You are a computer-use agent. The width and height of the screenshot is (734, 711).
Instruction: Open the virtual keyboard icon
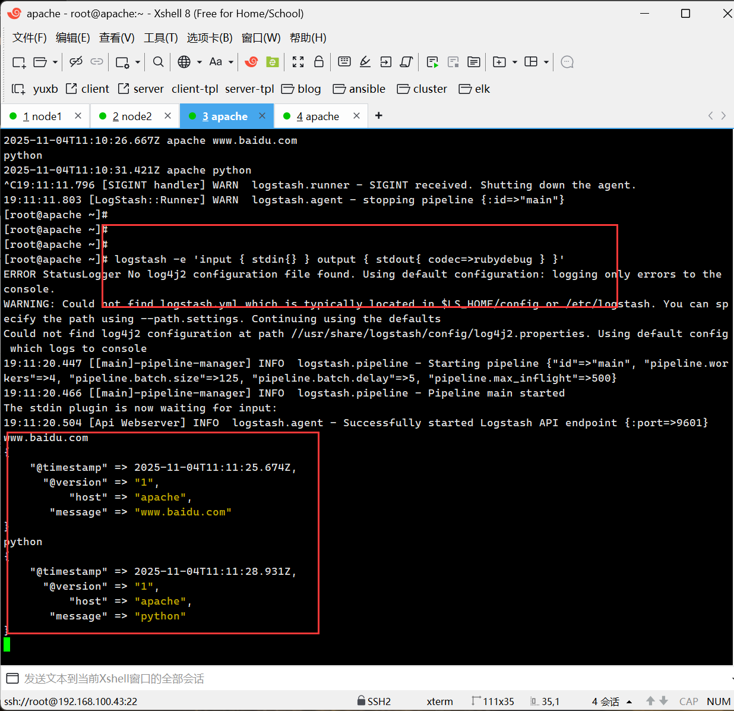pos(344,62)
